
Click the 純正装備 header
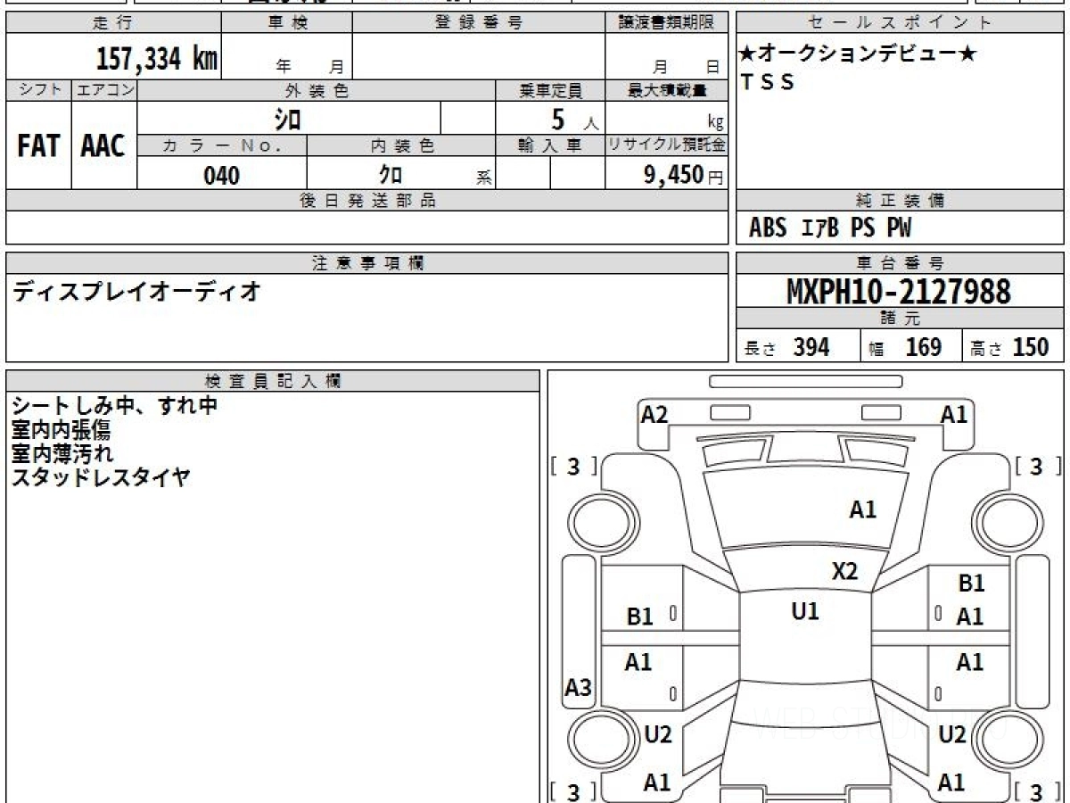pyautogui.click(x=901, y=201)
